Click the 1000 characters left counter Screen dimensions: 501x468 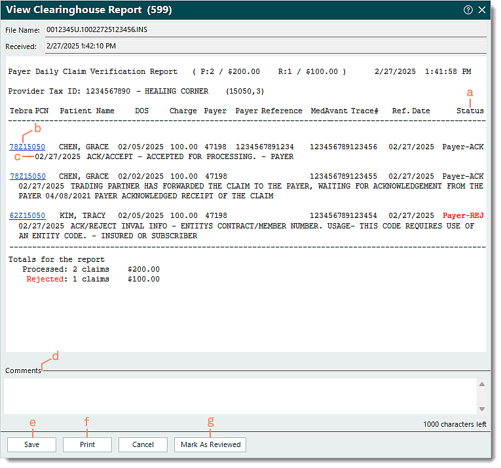(455, 424)
